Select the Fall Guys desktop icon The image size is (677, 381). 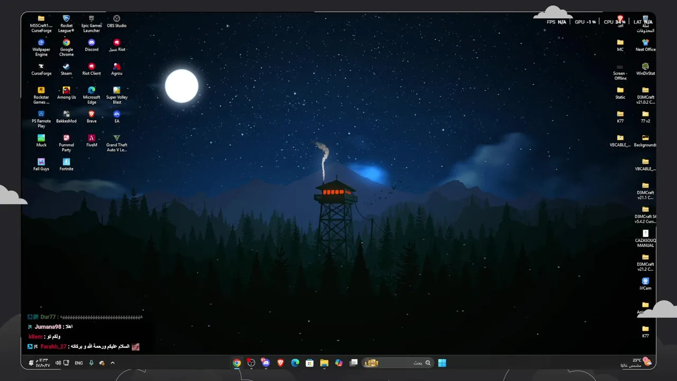(x=41, y=165)
